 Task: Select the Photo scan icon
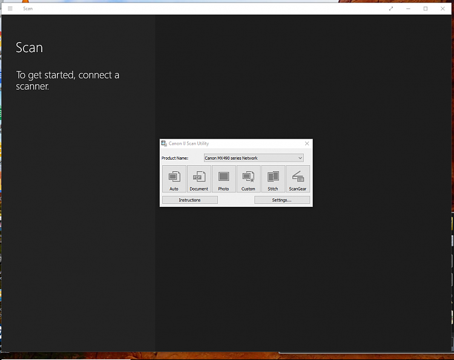[x=223, y=178]
